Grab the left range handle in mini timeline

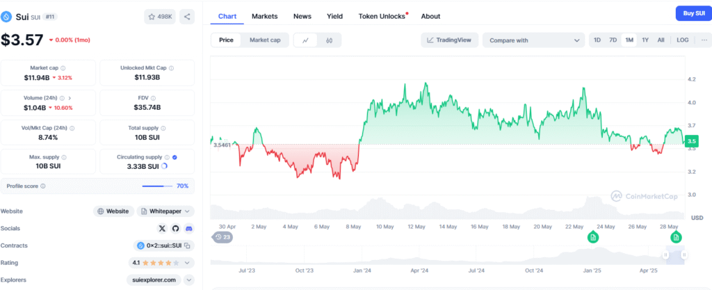coord(666,255)
